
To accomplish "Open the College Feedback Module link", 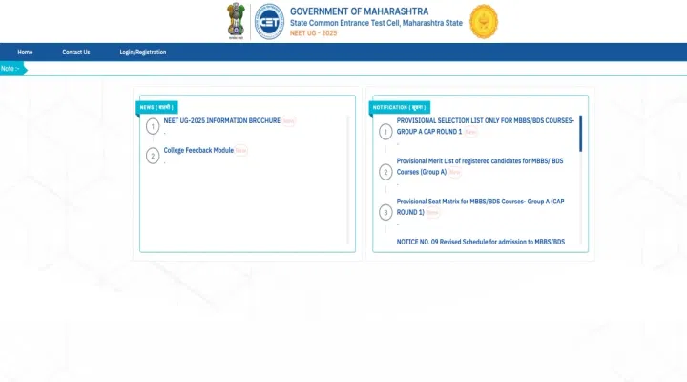I will click(x=198, y=150).
